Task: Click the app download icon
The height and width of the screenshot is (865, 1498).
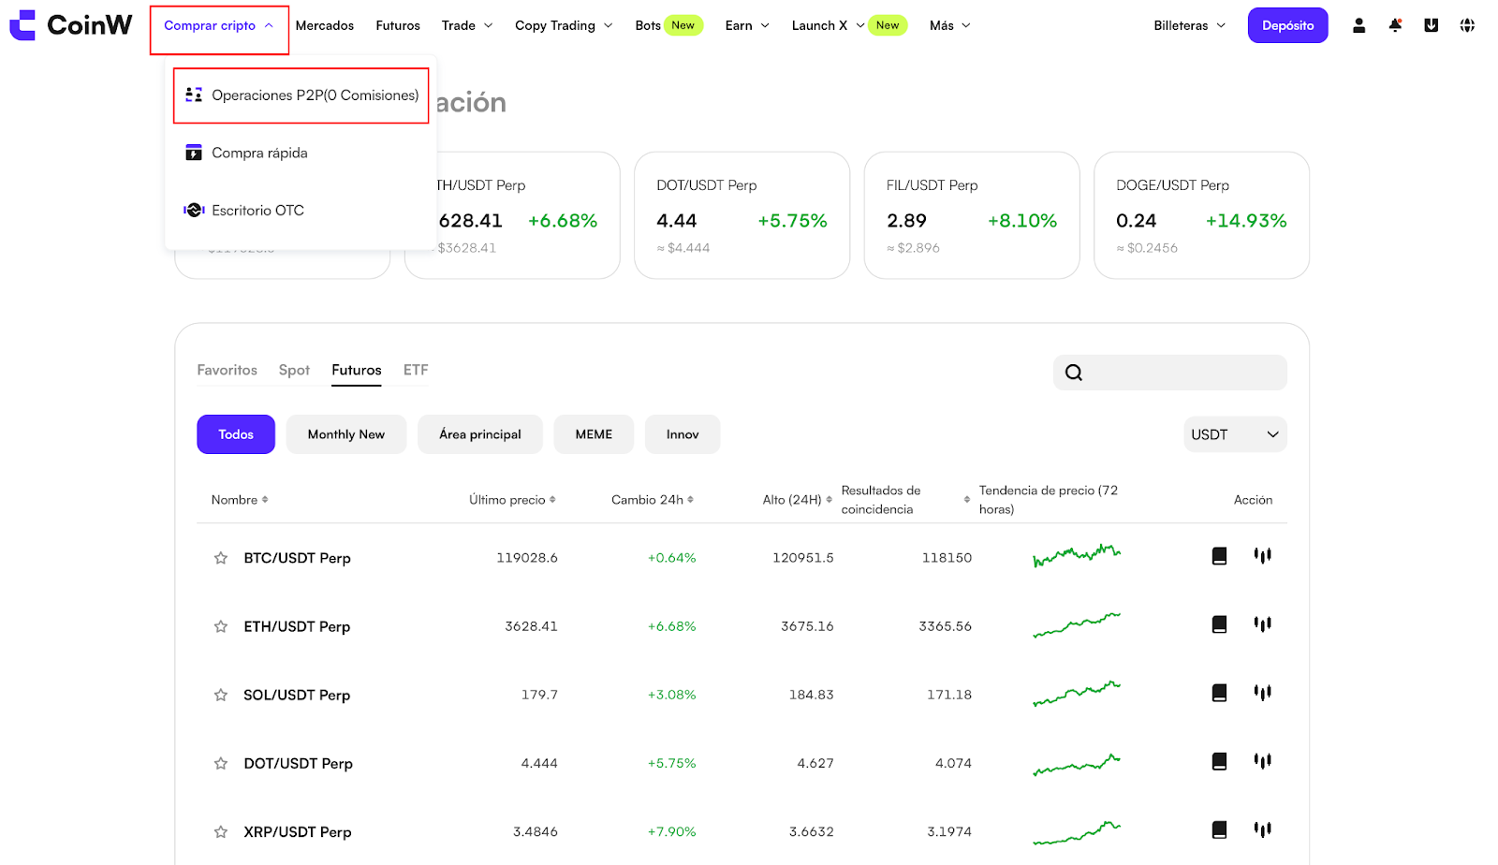Action: [x=1432, y=25]
